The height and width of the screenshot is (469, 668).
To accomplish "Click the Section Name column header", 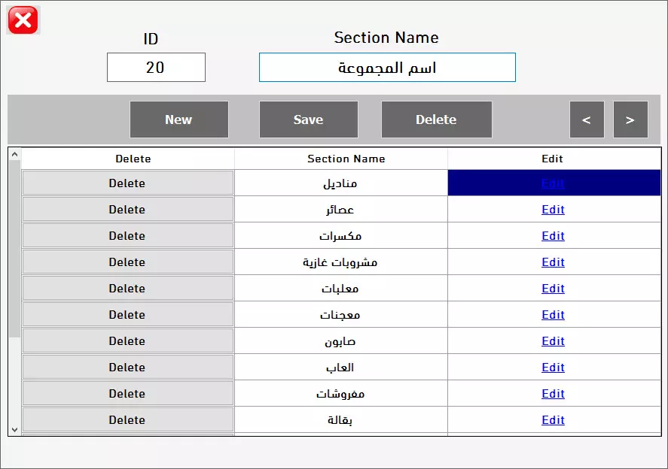I will (x=346, y=159).
